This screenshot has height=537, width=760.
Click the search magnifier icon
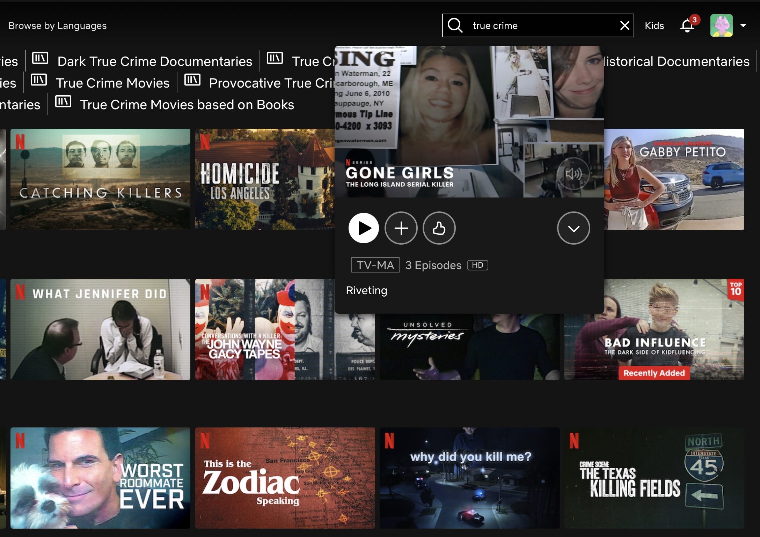tap(455, 25)
